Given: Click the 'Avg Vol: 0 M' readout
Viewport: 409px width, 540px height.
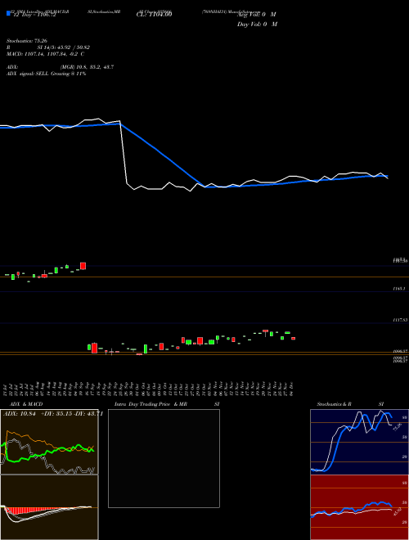Looking at the screenshot, I should pyautogui.click(x=257, y=15).
